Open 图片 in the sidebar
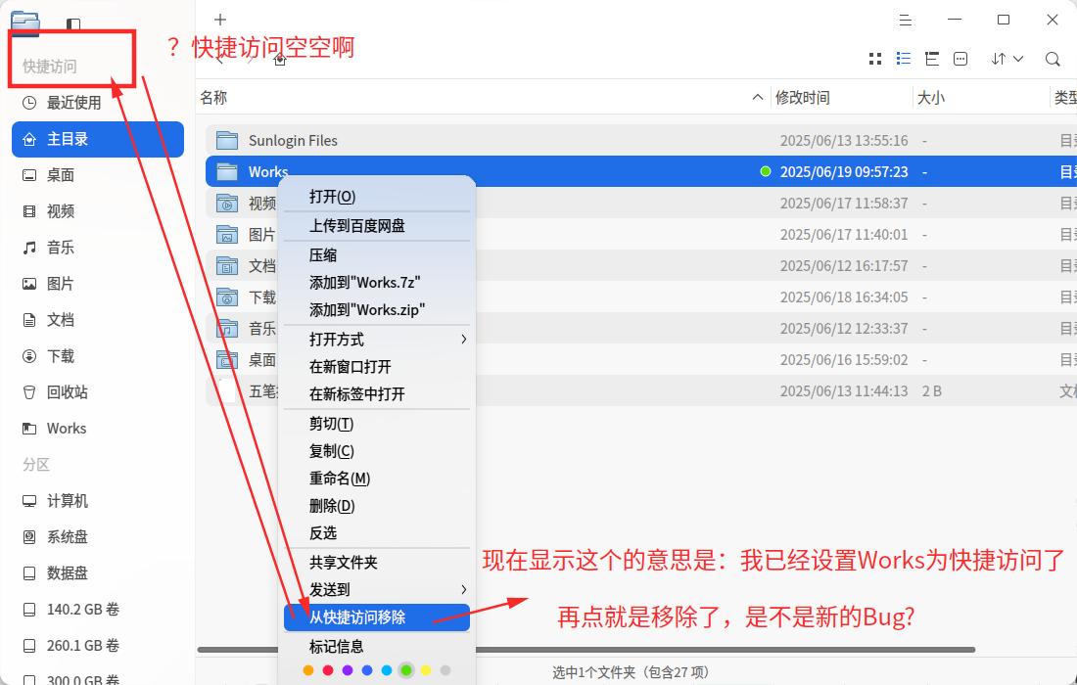Image resolution: width=1077 pixels, height=685 pixels. 98,284
